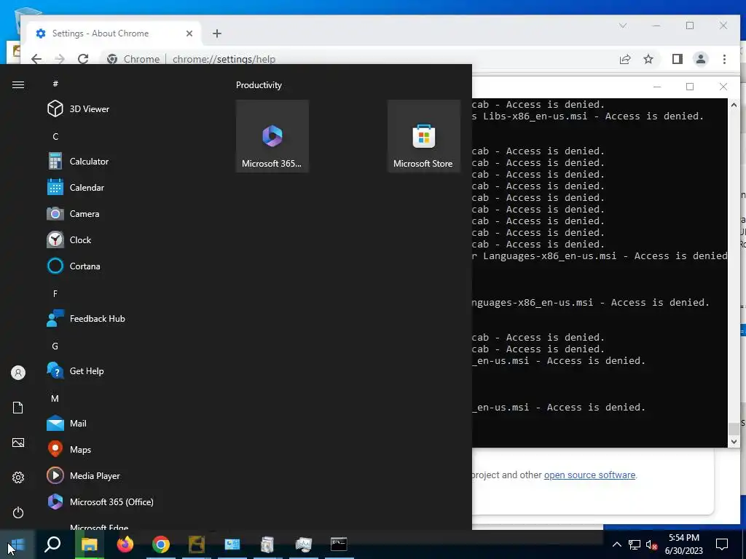Click the muted volume tray icon

pyautogui.click(x=651, y=544)
